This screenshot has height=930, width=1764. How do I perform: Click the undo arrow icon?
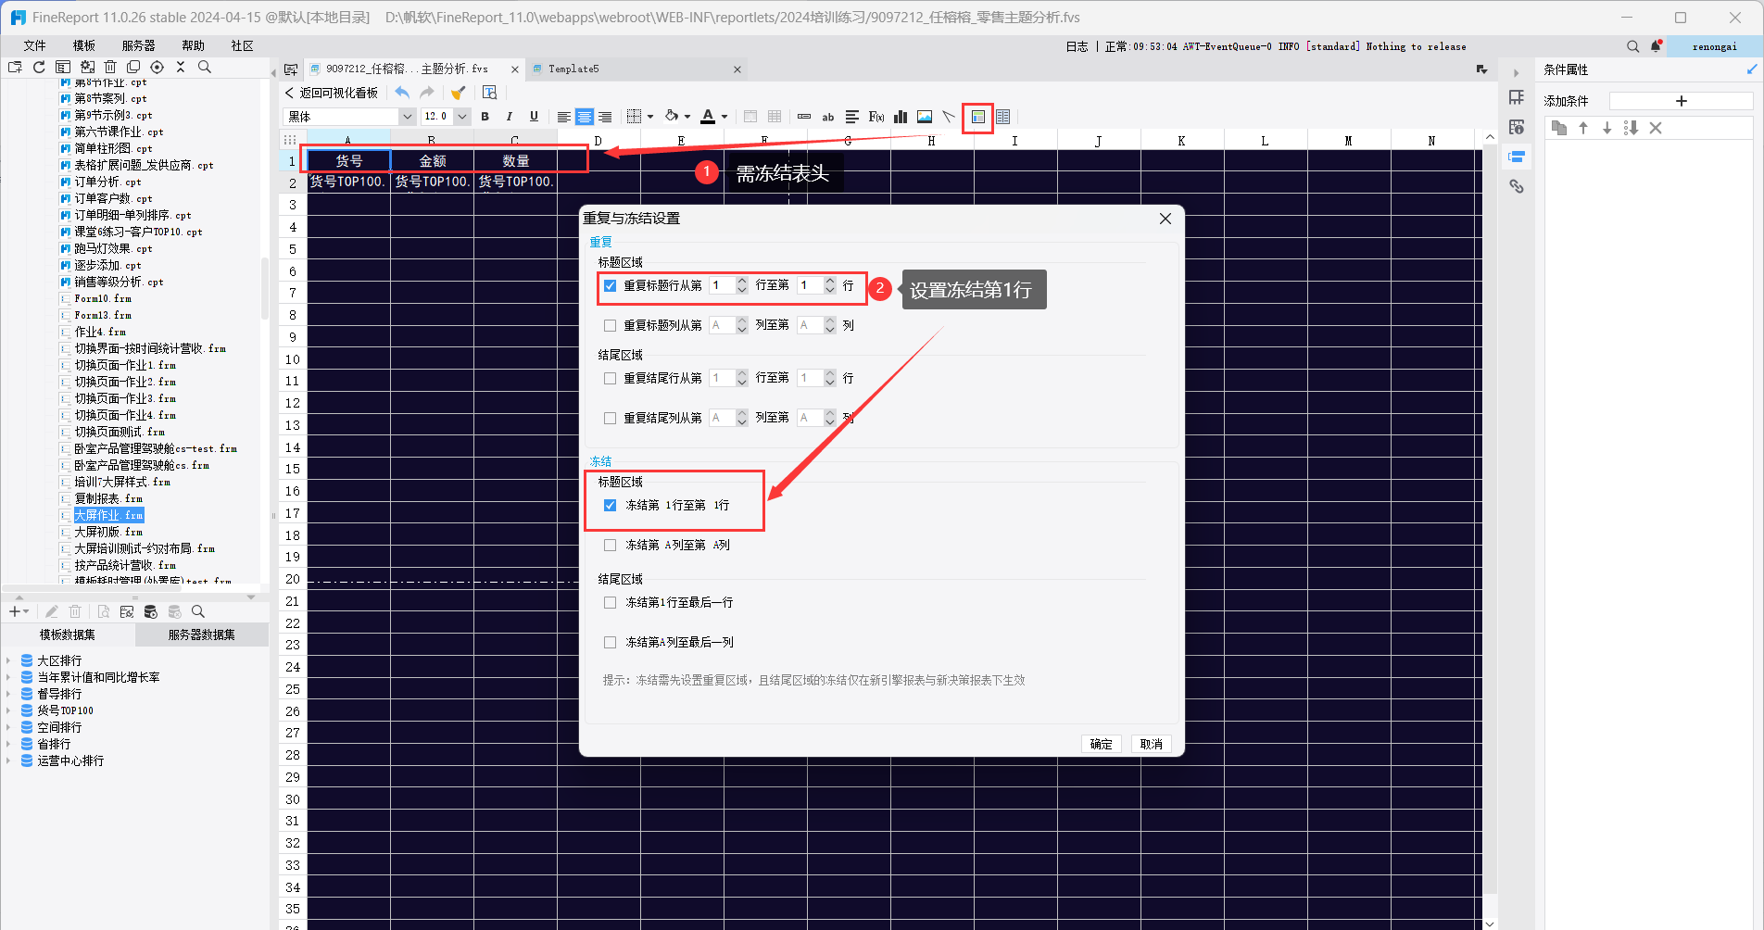tap(402, 93)
